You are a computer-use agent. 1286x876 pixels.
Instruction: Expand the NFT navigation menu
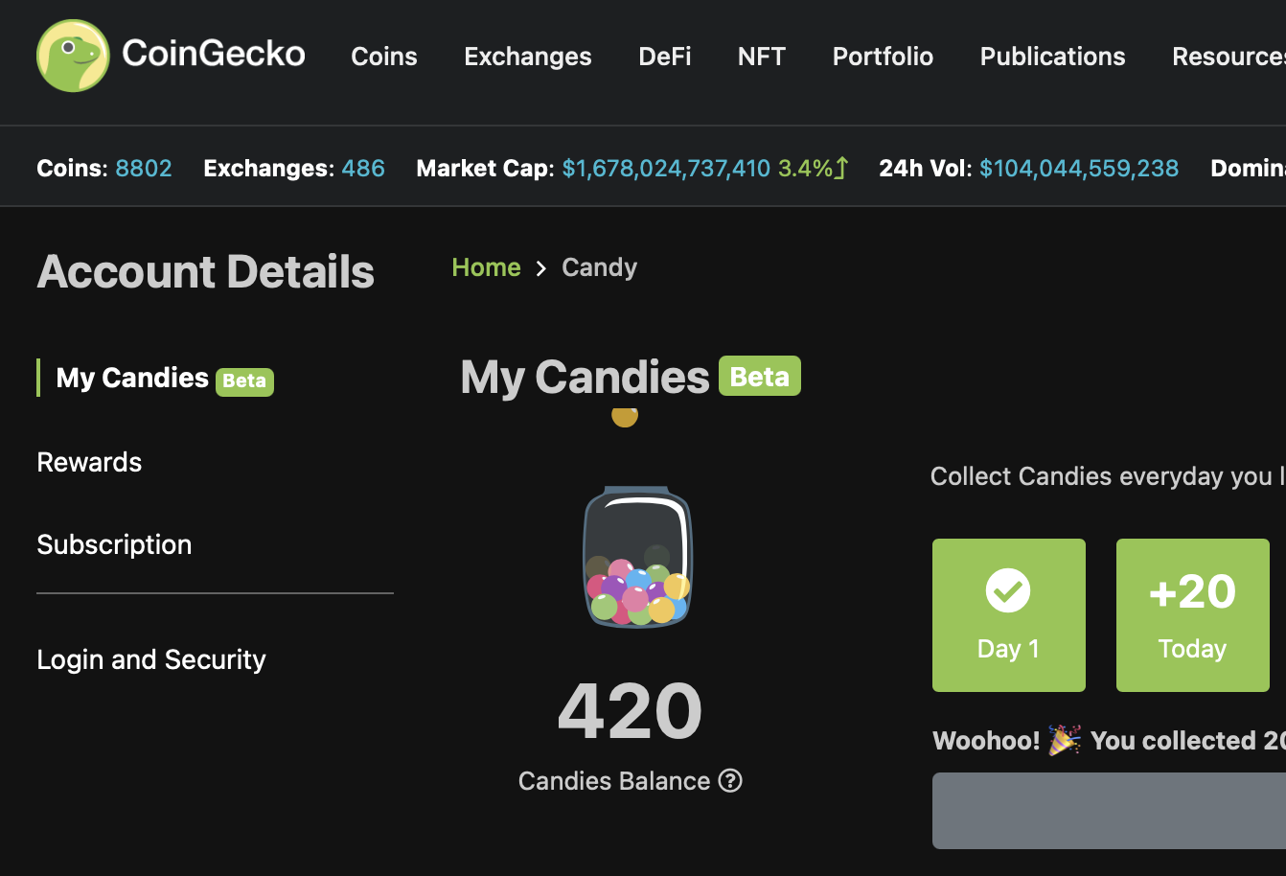[x=762, y=57]
